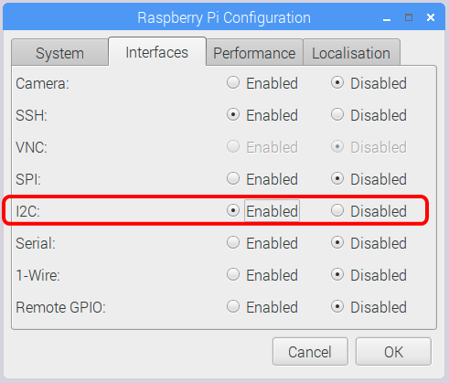The width and height of the screenshot is (449, 383).
Task: Select Disabled for I2C
Action: tap(337, 210)
